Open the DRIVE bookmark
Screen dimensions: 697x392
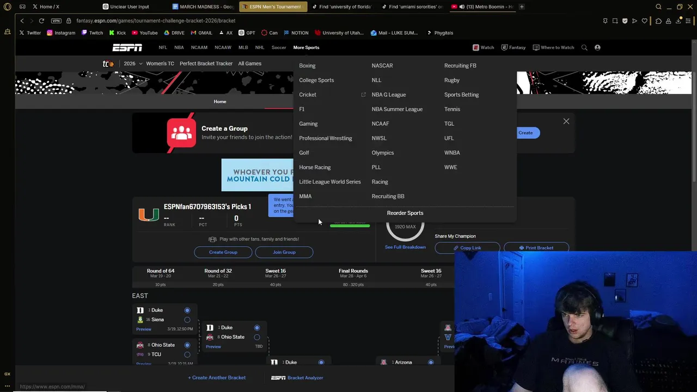(x=174, y=33)
